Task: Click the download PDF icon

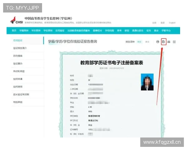Action: [x=163, y=42]
